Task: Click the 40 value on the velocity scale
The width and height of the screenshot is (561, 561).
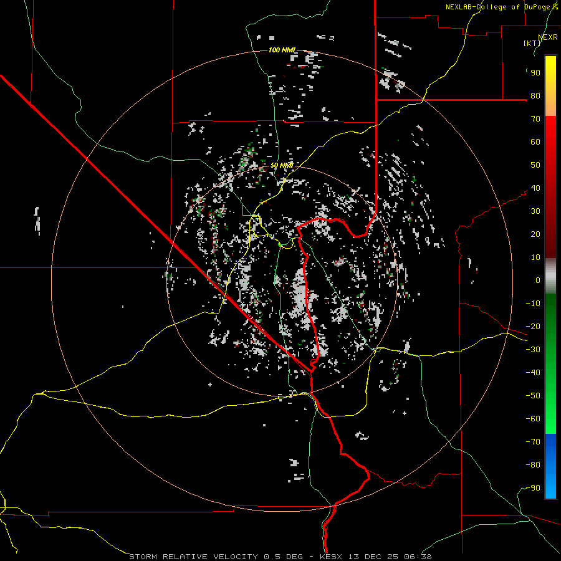Action: (x=535, y=188)
